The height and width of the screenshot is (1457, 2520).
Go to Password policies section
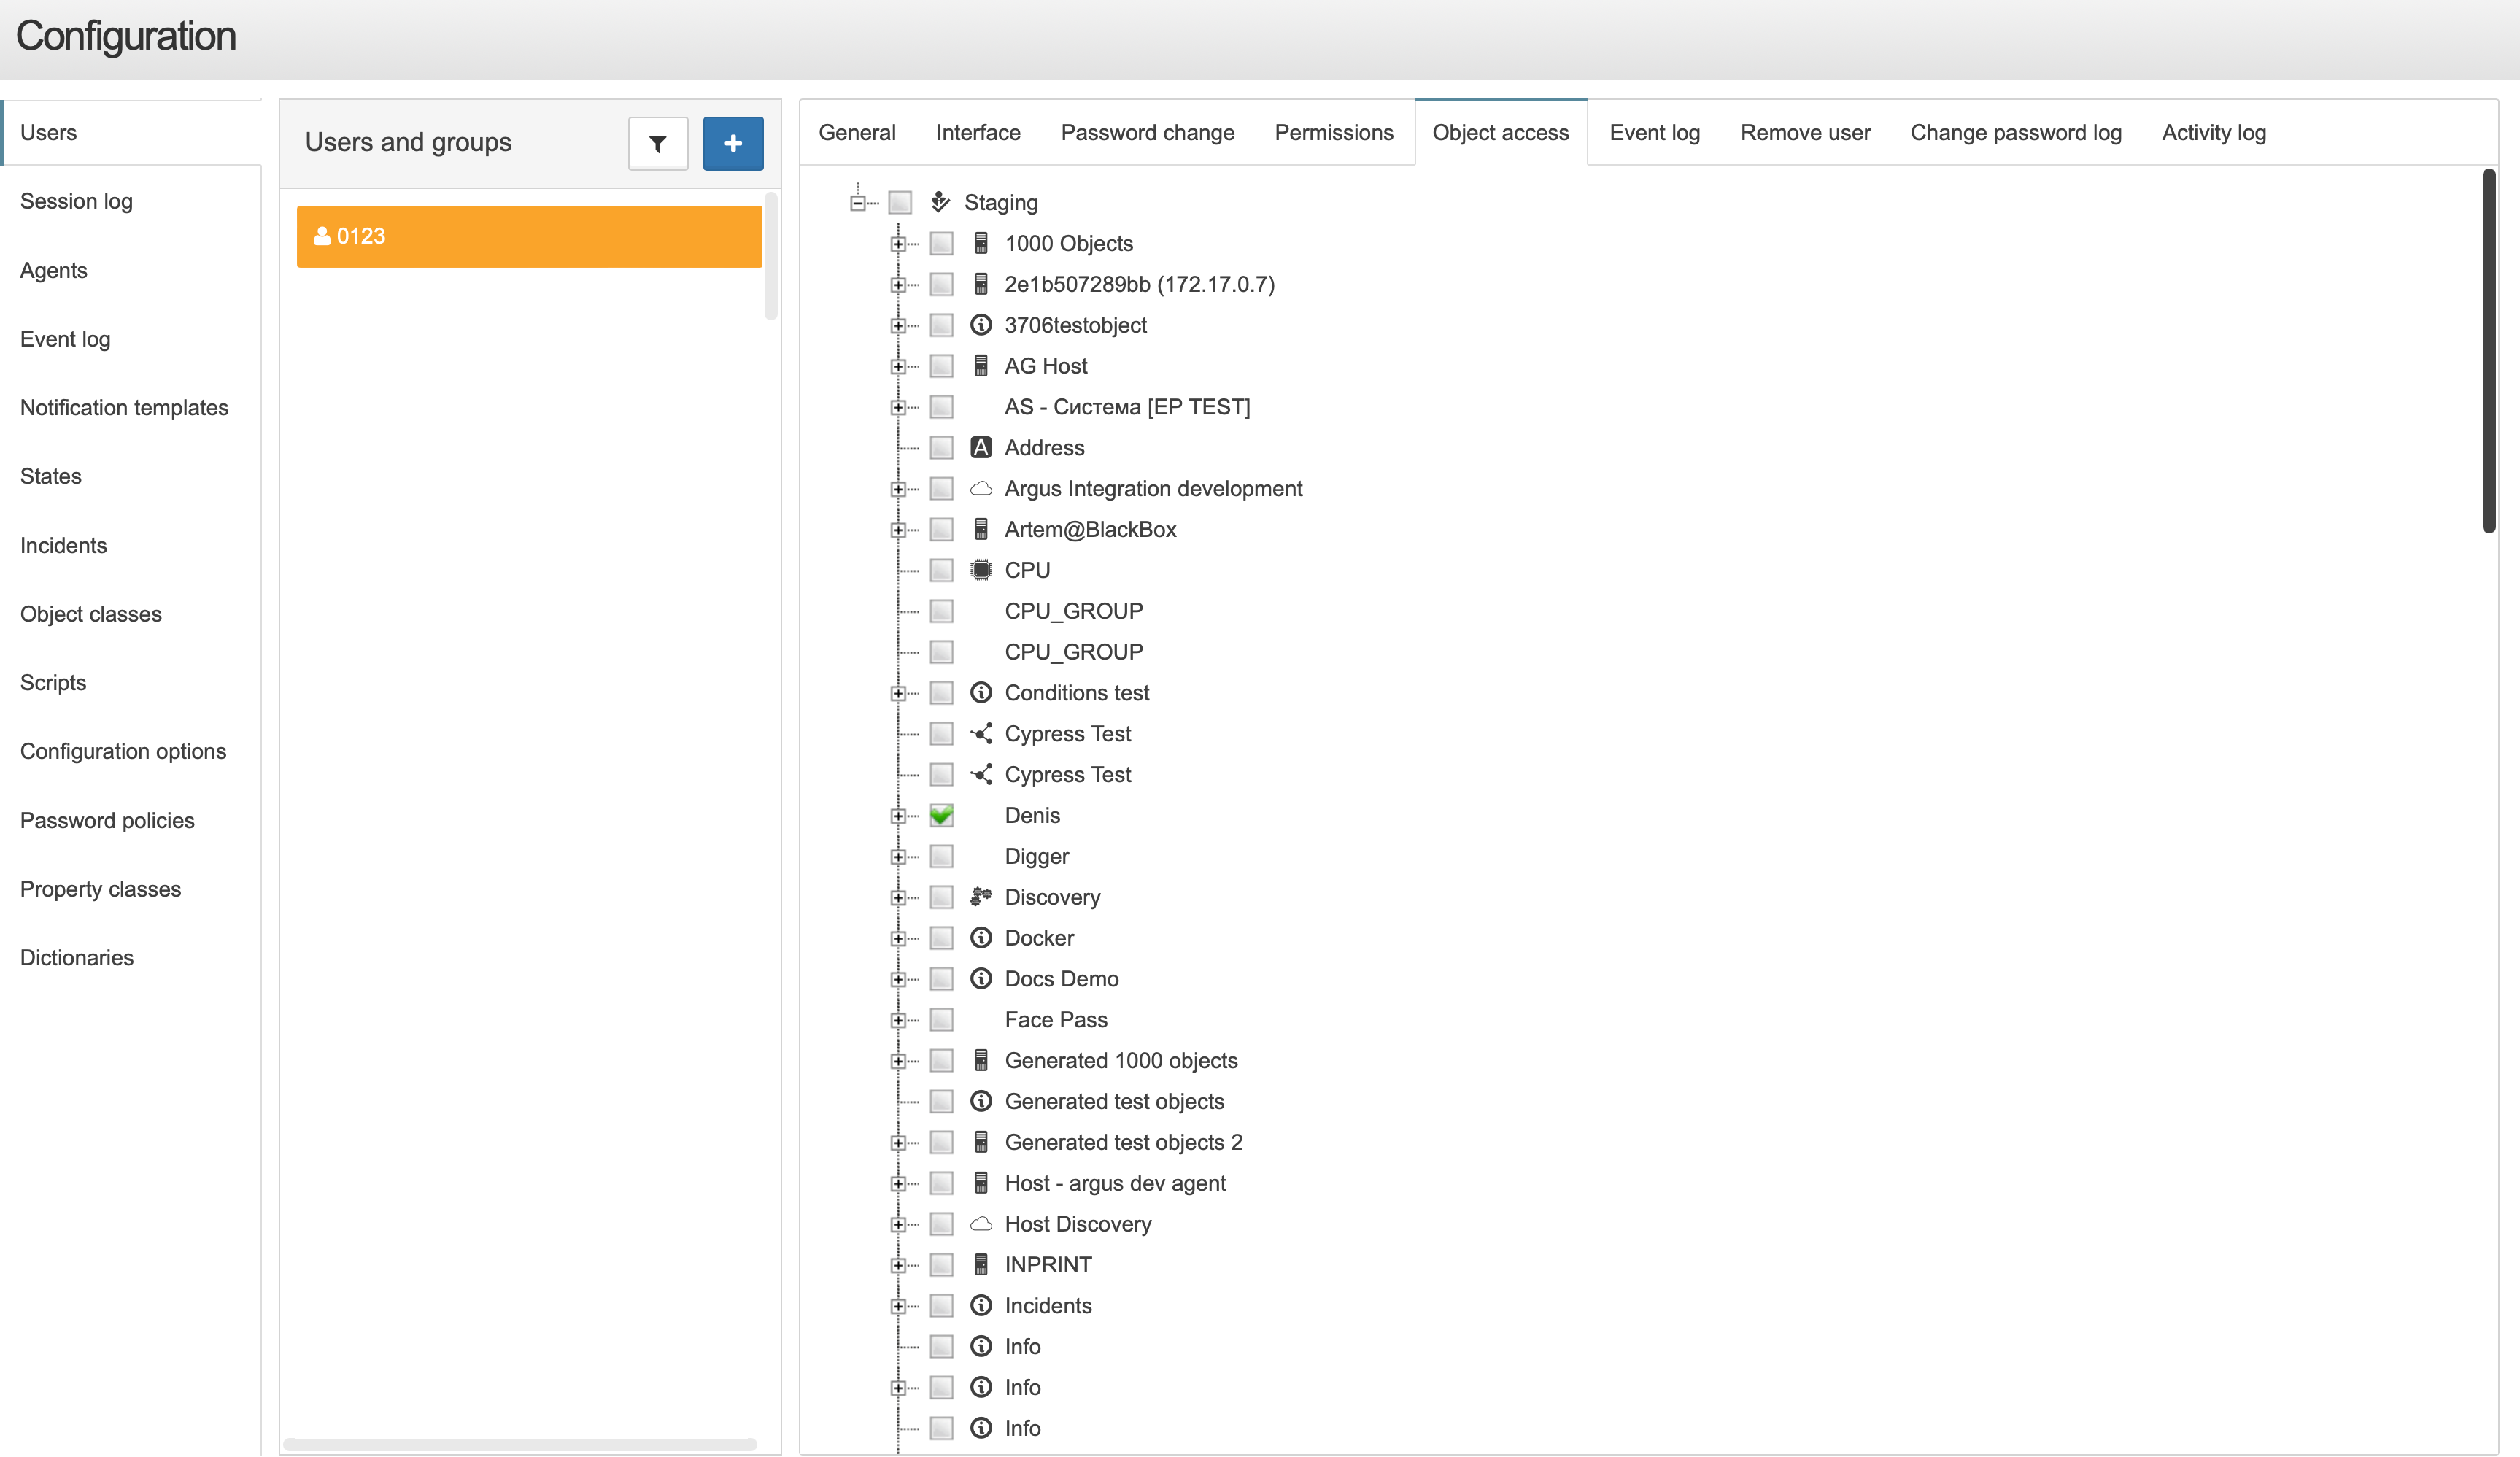[107, 820]
